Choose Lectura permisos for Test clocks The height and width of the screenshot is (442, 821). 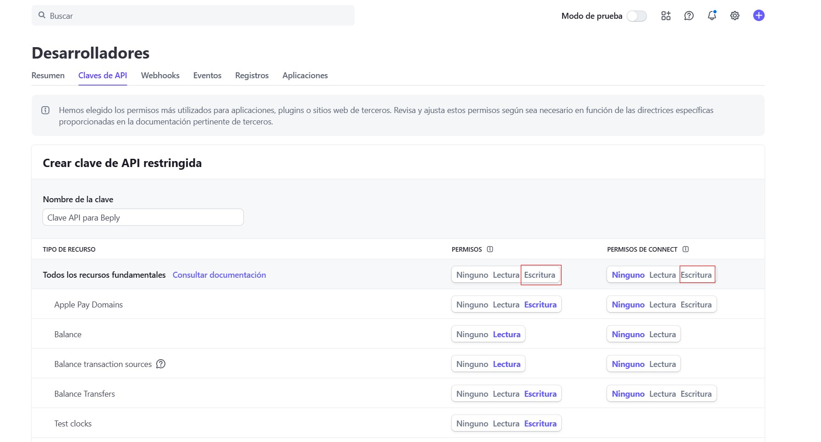(x=506, y=424)
